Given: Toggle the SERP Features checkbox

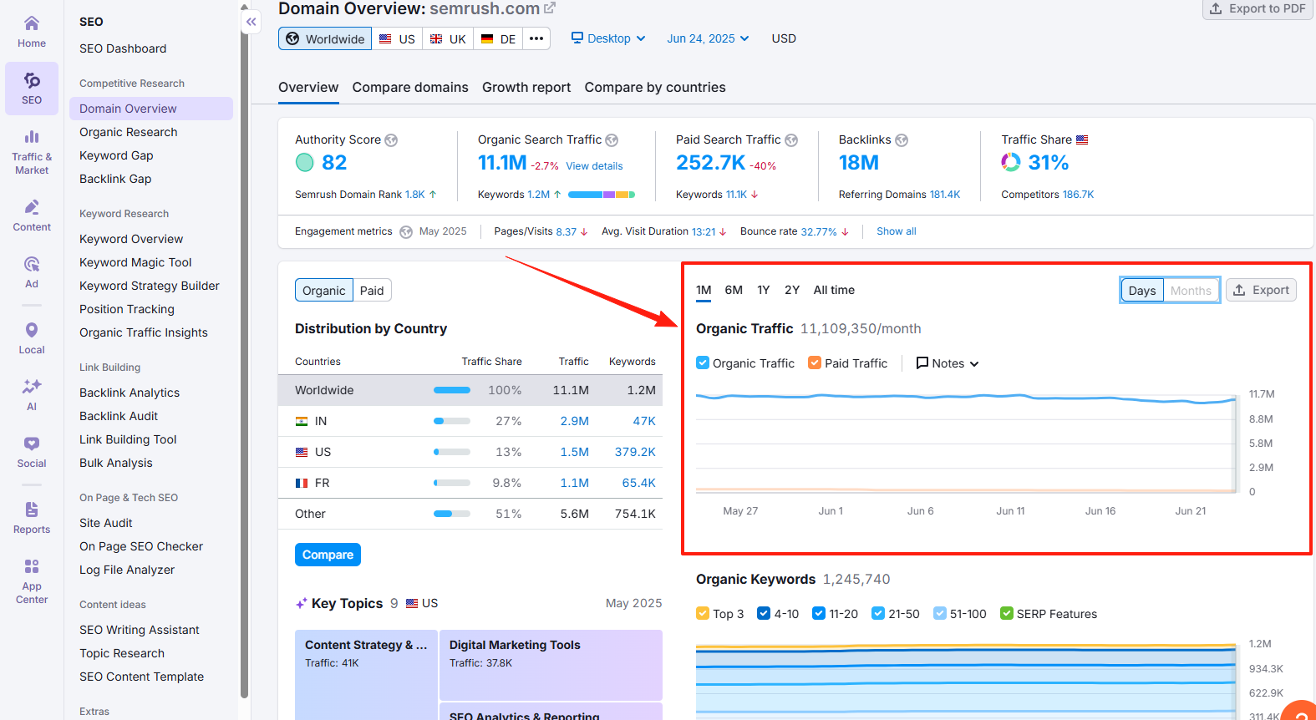Looking at the screenshot, I should [x=1007, y=614].
